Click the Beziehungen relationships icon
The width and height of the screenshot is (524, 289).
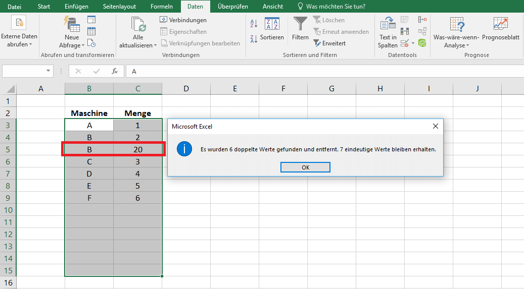(422, 31)
